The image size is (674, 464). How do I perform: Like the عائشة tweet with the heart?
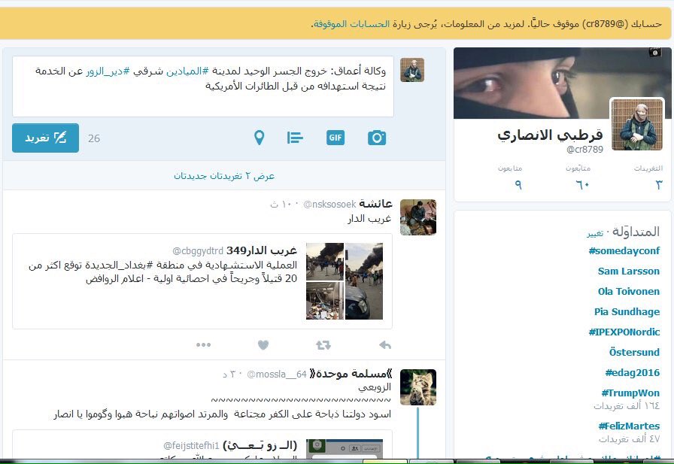263,345
